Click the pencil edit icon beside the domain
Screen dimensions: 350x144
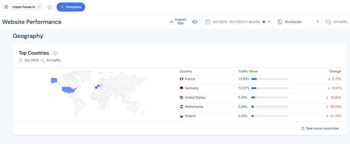(39, 7)
